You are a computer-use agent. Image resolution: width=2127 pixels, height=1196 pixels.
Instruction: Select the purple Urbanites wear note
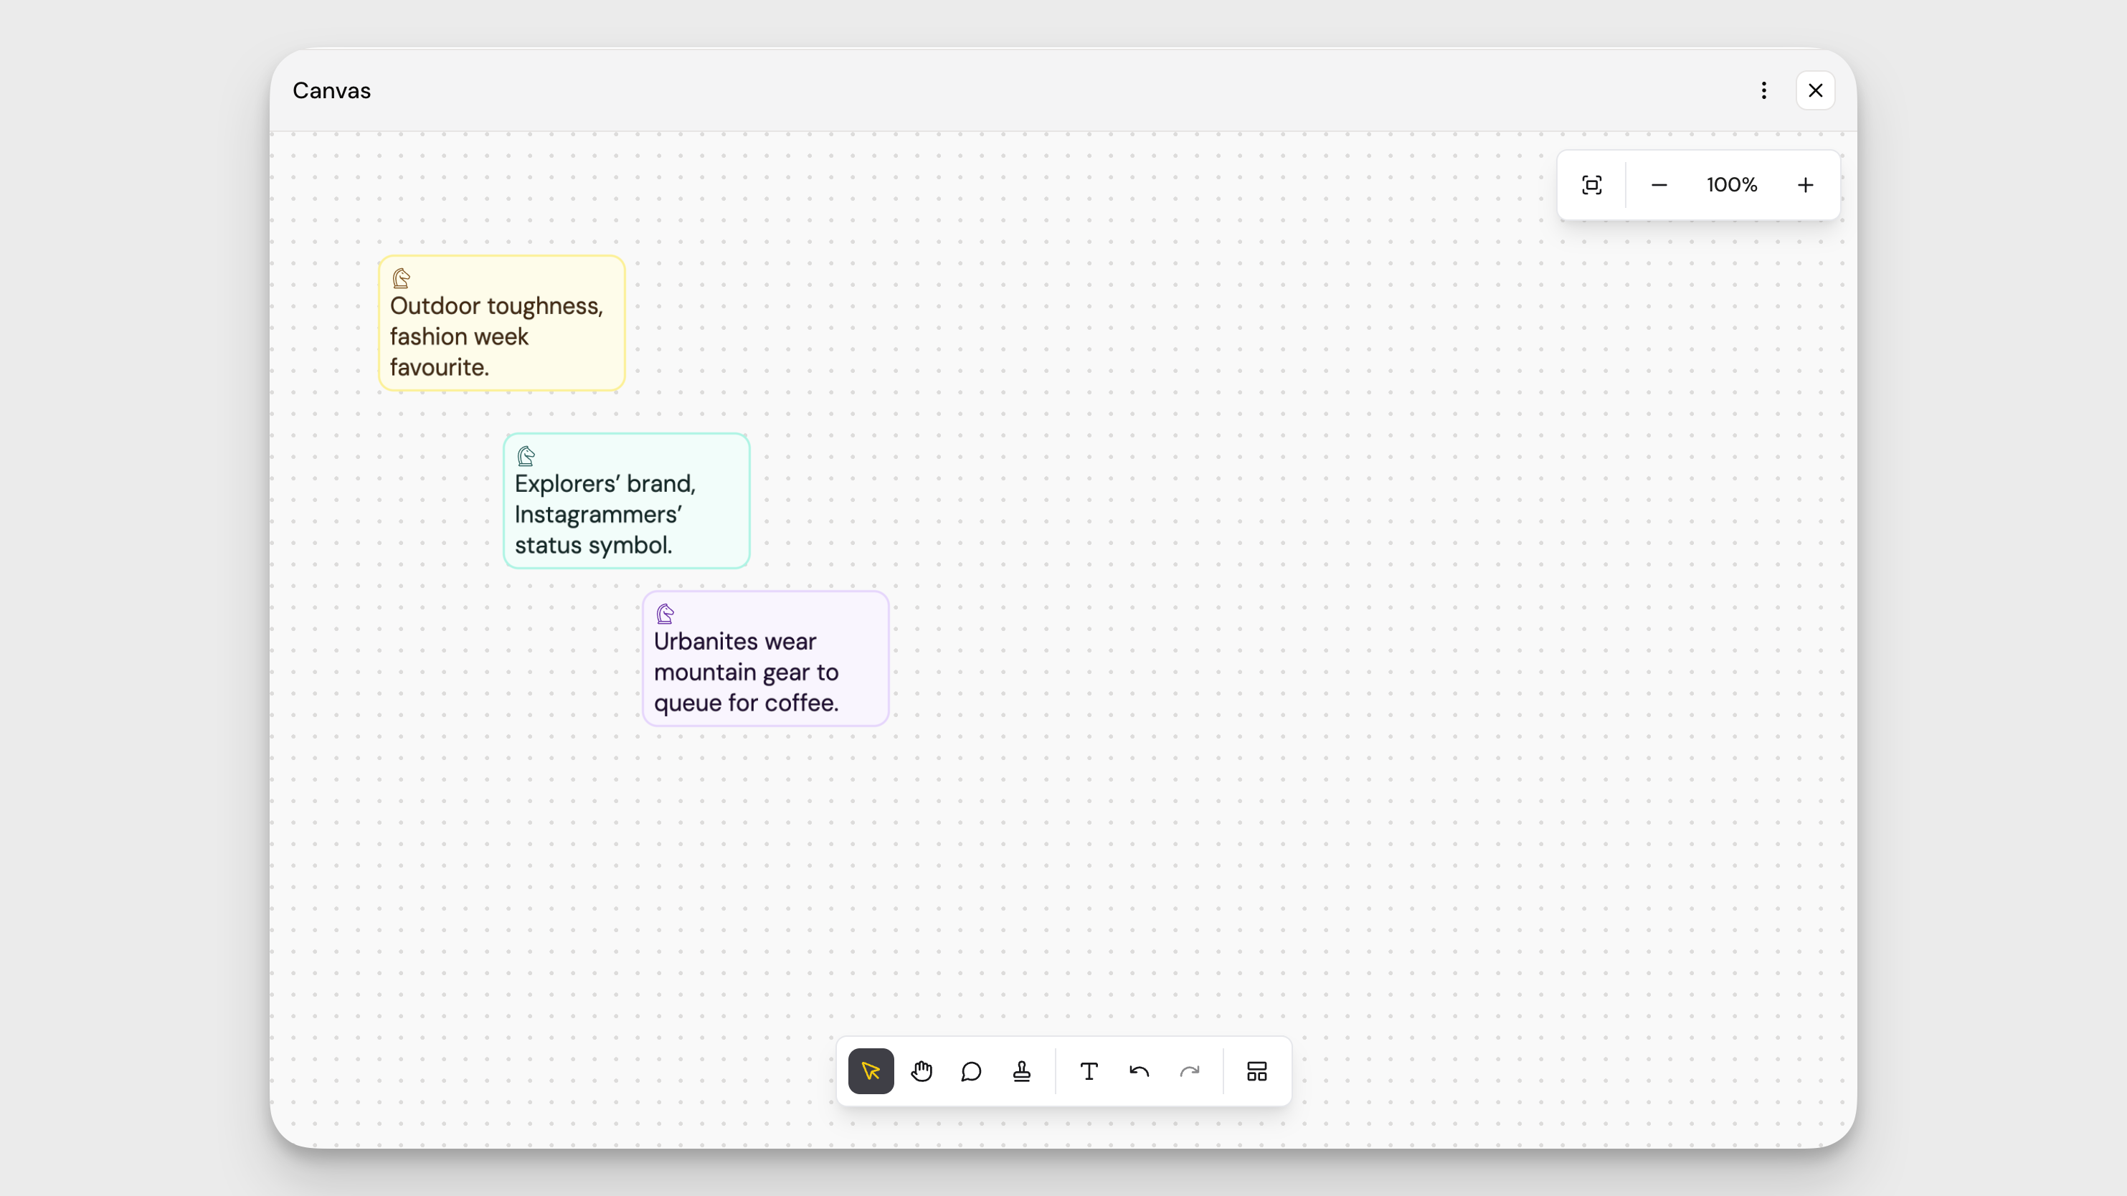coord(765,672)
